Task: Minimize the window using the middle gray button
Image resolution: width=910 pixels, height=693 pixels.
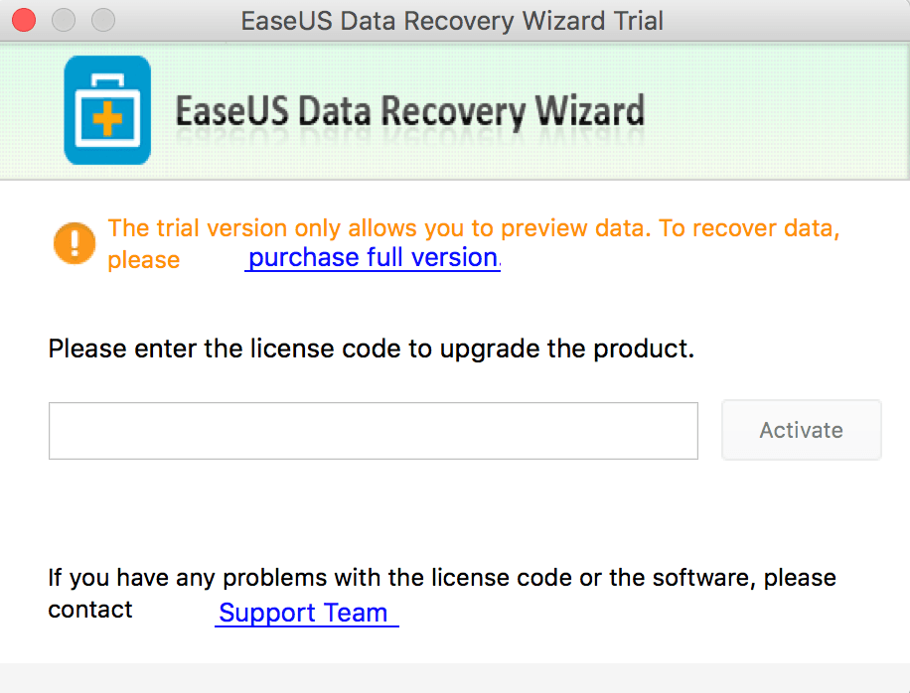Action: (64, 20)
